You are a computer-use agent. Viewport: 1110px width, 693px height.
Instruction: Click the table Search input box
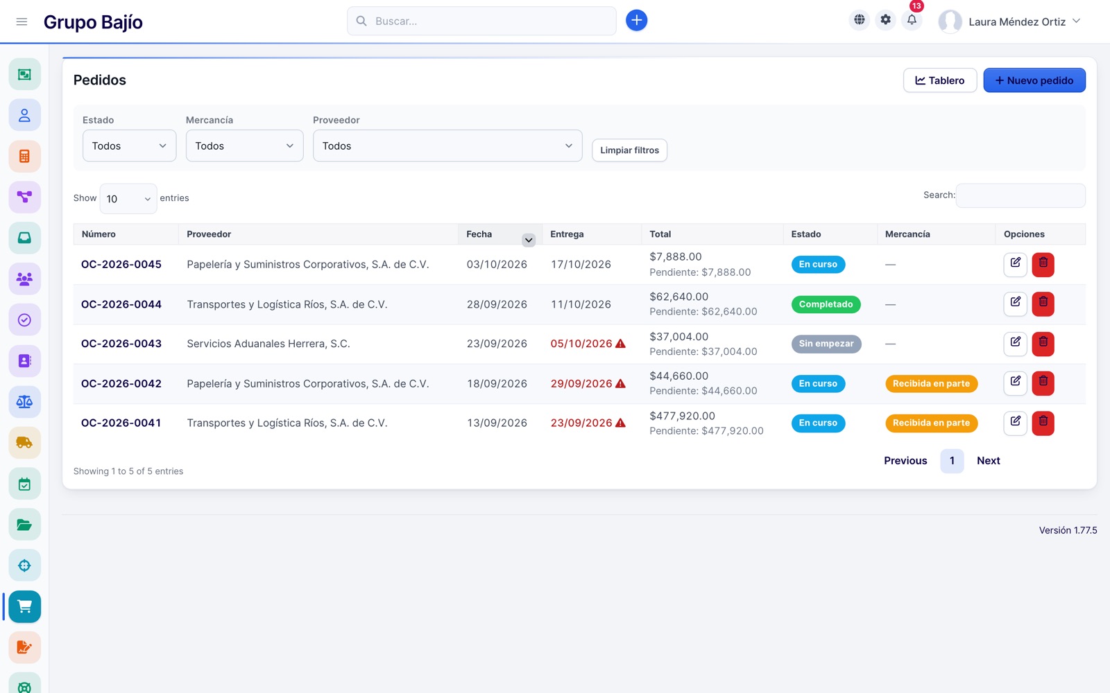click(1021, 195)
